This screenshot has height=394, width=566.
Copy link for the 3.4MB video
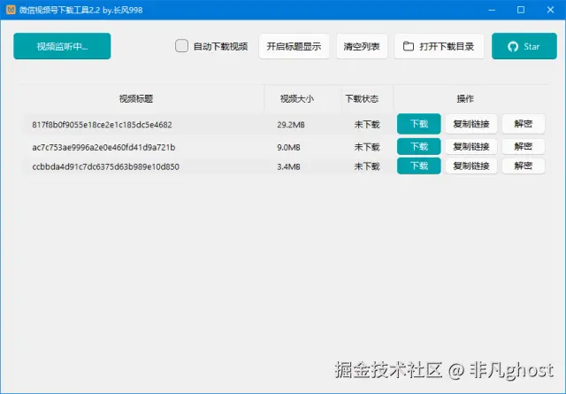471,166
